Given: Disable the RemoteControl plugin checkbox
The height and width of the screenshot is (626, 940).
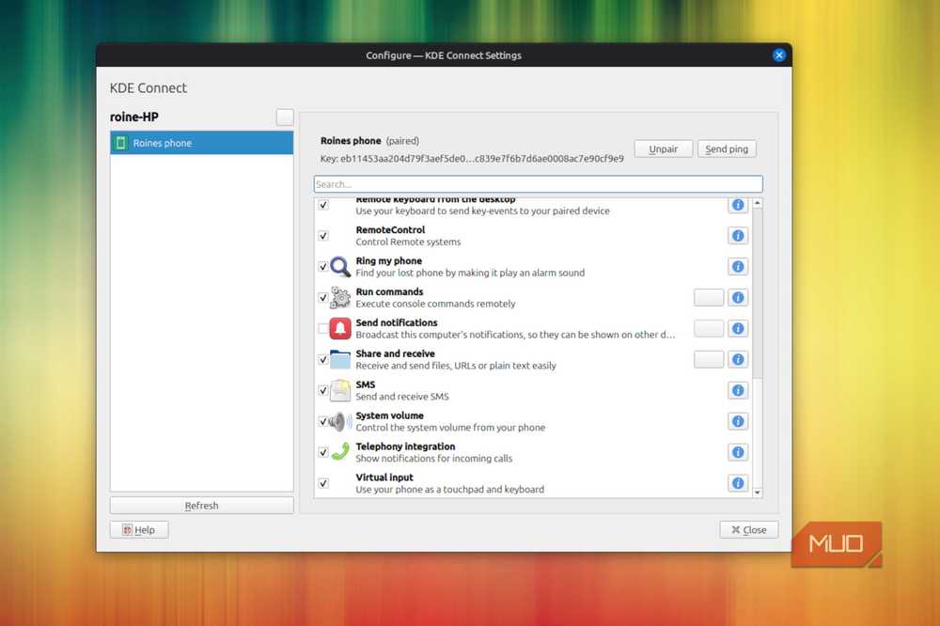Looking at the screenshot, I should [323, 236].
